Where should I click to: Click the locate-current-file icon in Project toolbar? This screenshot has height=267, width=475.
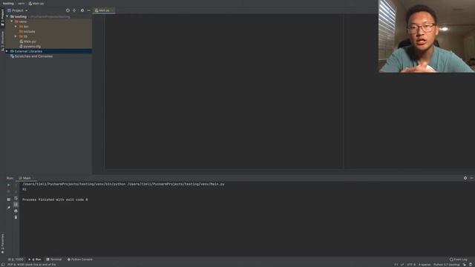pos(68,10)
